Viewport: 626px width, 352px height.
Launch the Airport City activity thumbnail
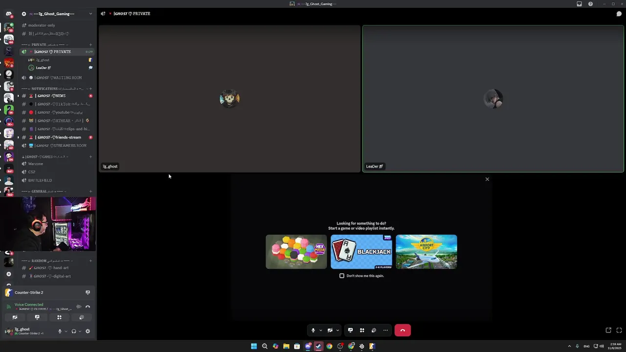[426, 252]
